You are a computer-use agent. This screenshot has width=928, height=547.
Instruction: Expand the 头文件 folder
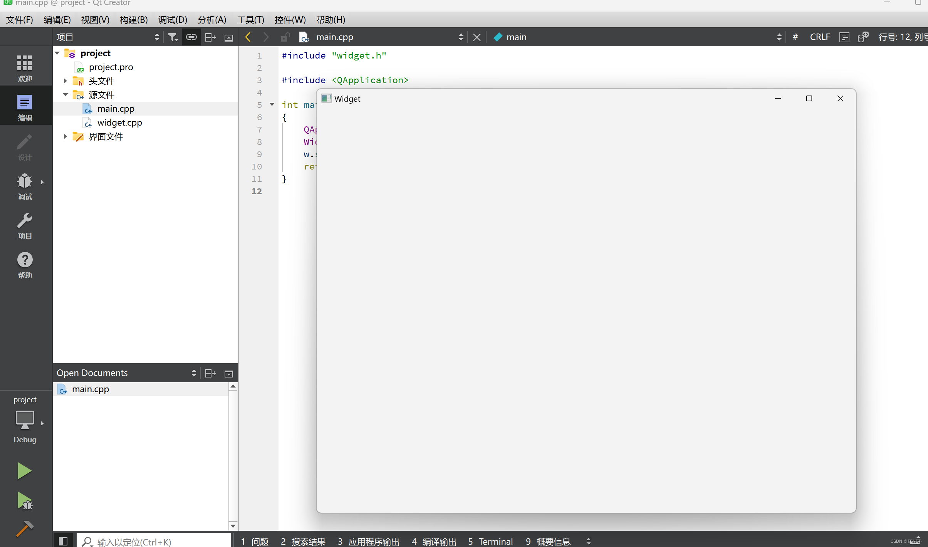(x=65, y=81)
